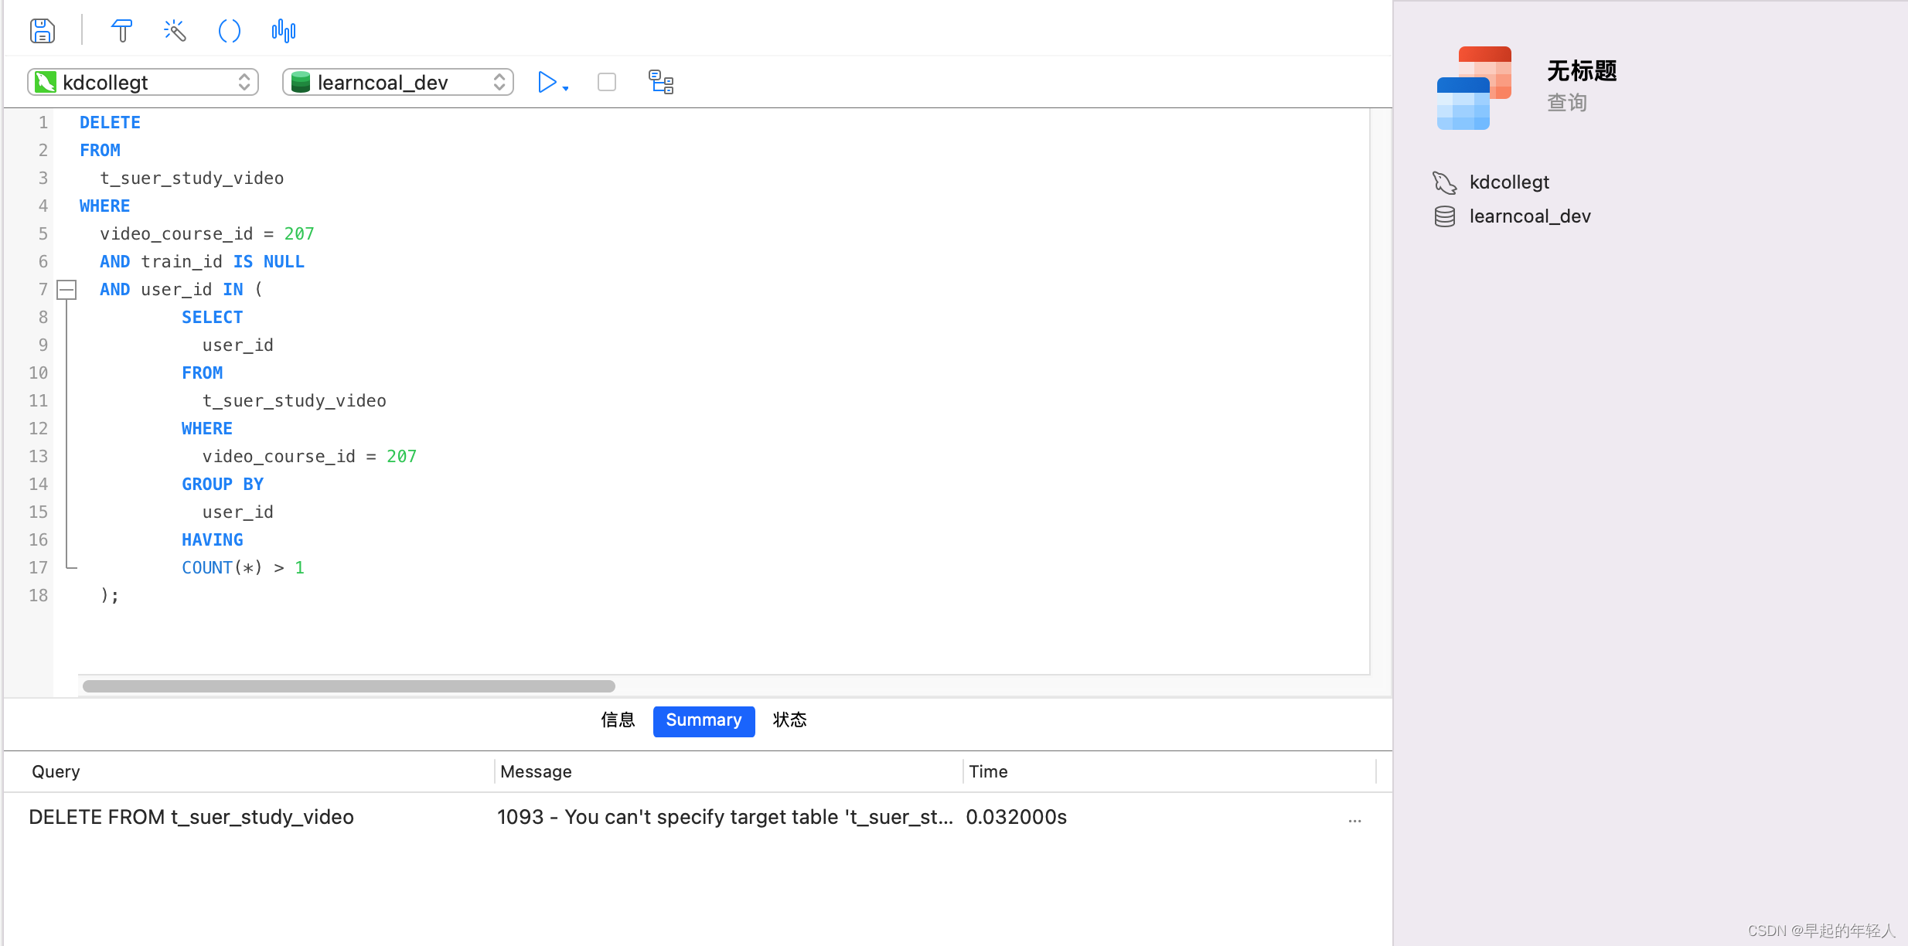Click the Beautify SQL magic wand
1908x946 pixels.
point(175,31)
